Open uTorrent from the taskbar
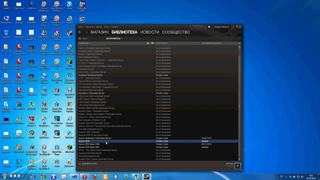Screen dimensions: 320x180 pyautogui.click(x=136, y=176)
